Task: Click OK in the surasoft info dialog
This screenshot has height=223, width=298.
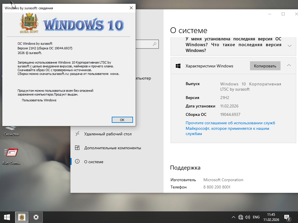Action: click(x=122, y=120)
